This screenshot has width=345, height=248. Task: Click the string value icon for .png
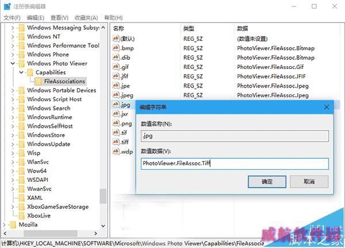pos(116,123)
